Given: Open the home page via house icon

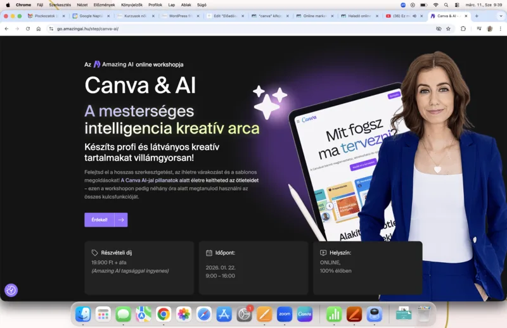Looking at the screenshot, I should point(39,28).
